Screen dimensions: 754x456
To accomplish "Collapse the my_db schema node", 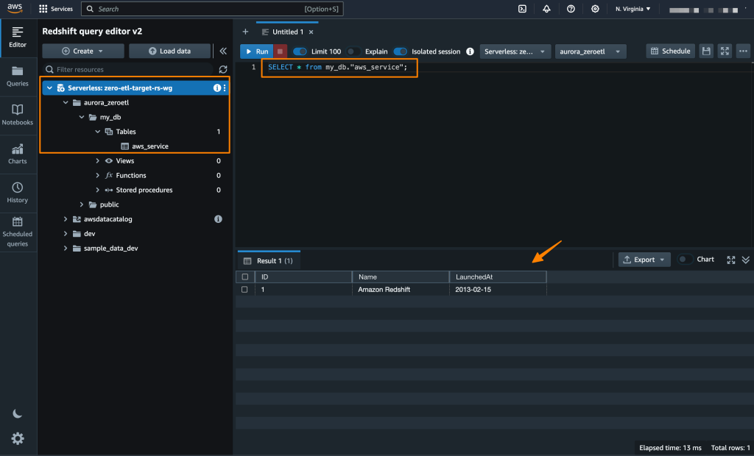I will tap(82, 116).
